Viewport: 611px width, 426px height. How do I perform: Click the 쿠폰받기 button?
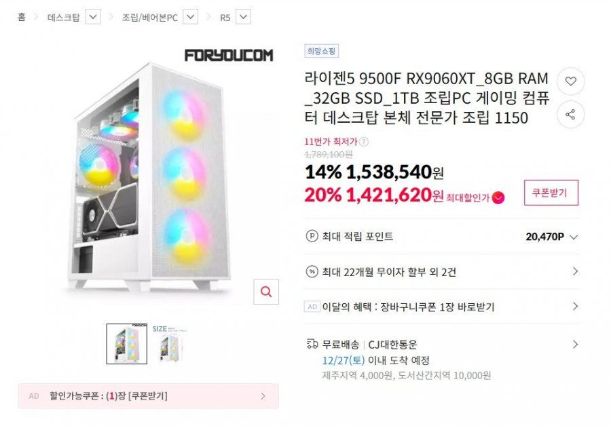click(x=551, y=193)
